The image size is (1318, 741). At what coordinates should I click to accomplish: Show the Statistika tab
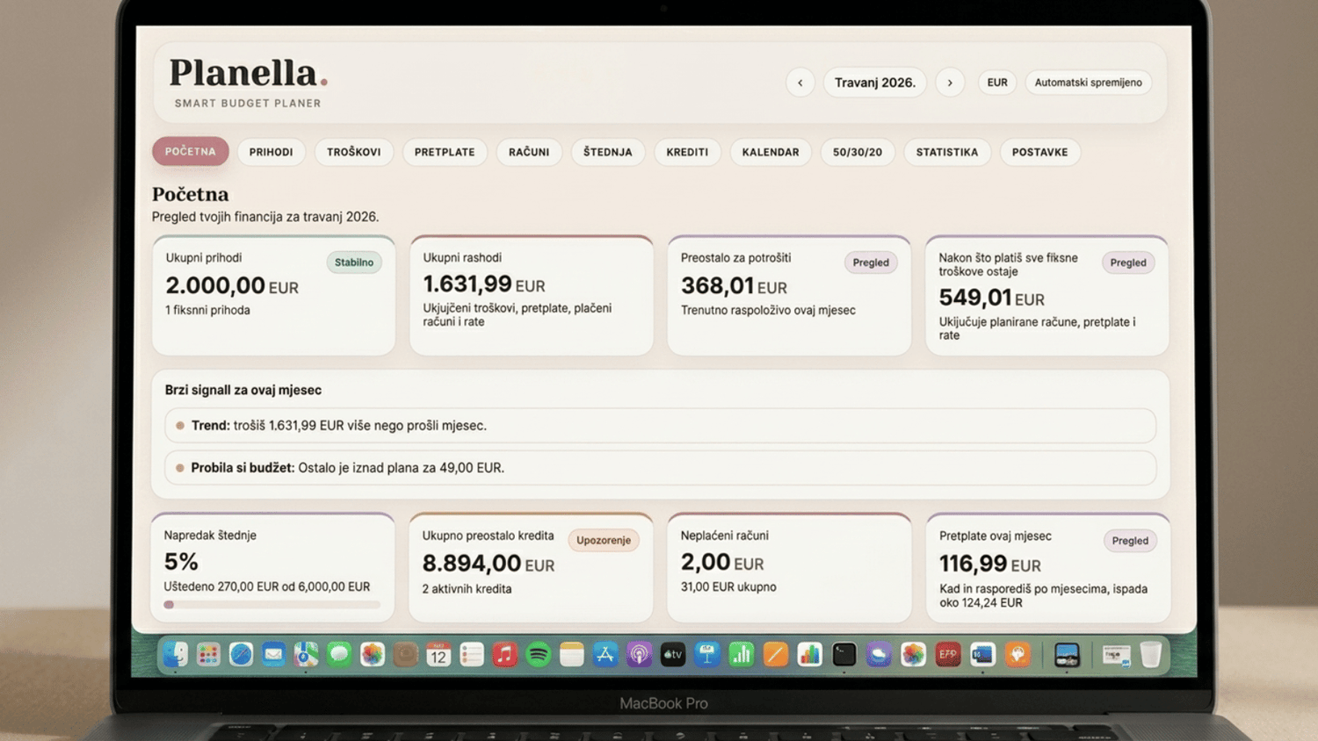click(946, 152)
